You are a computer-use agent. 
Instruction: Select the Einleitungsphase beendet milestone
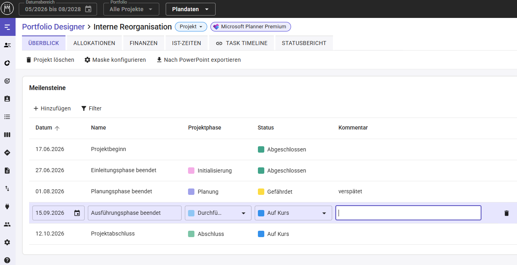tap(124, 170)
